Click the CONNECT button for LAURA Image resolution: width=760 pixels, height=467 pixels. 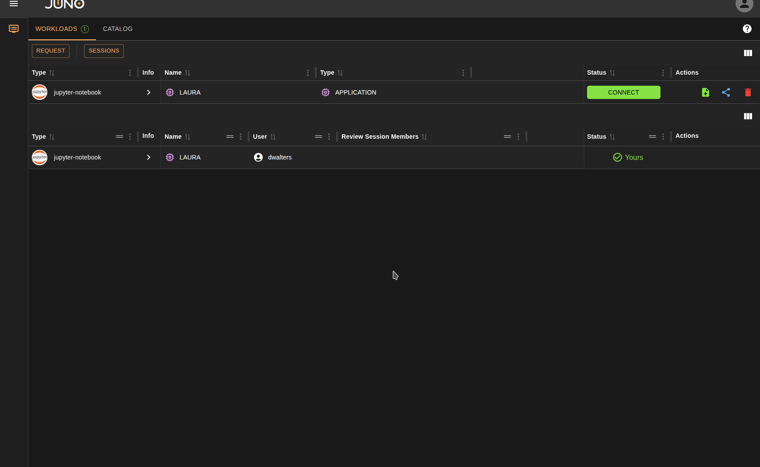click(x=623, y=92)
